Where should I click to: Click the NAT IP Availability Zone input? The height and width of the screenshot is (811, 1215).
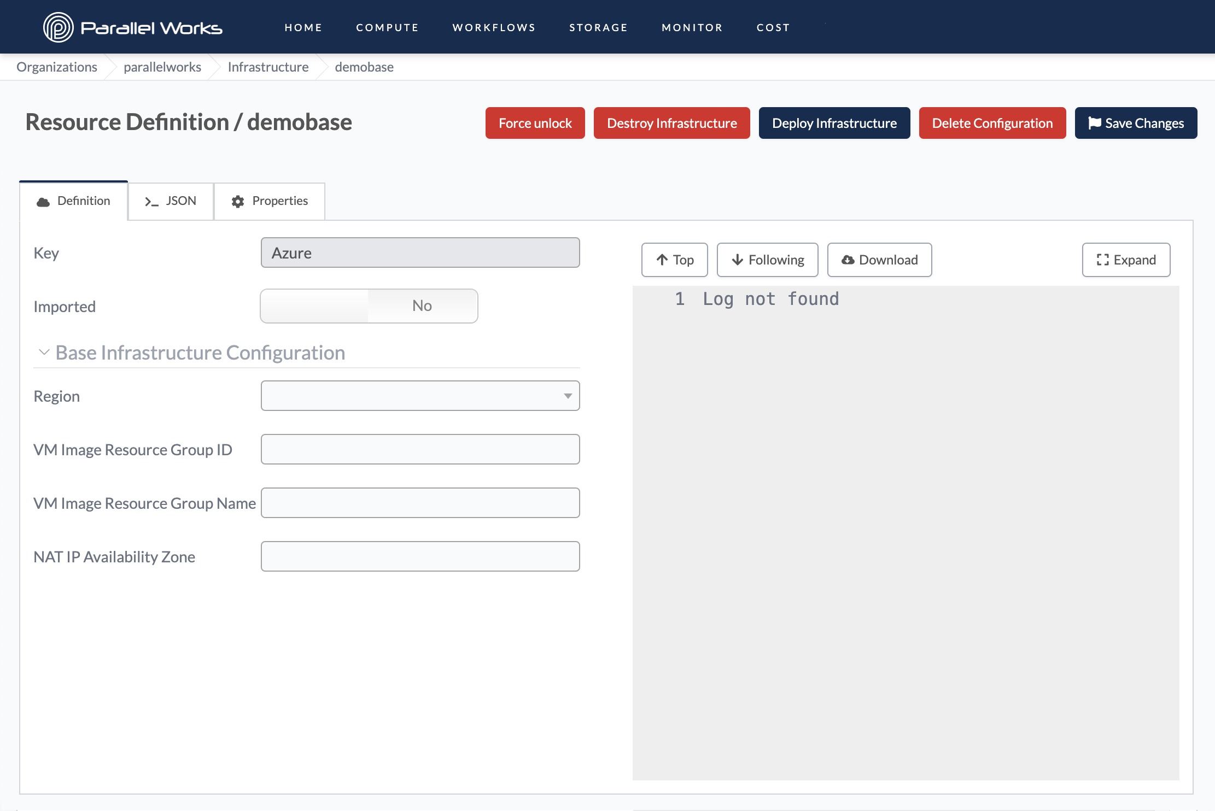(420, 556)
